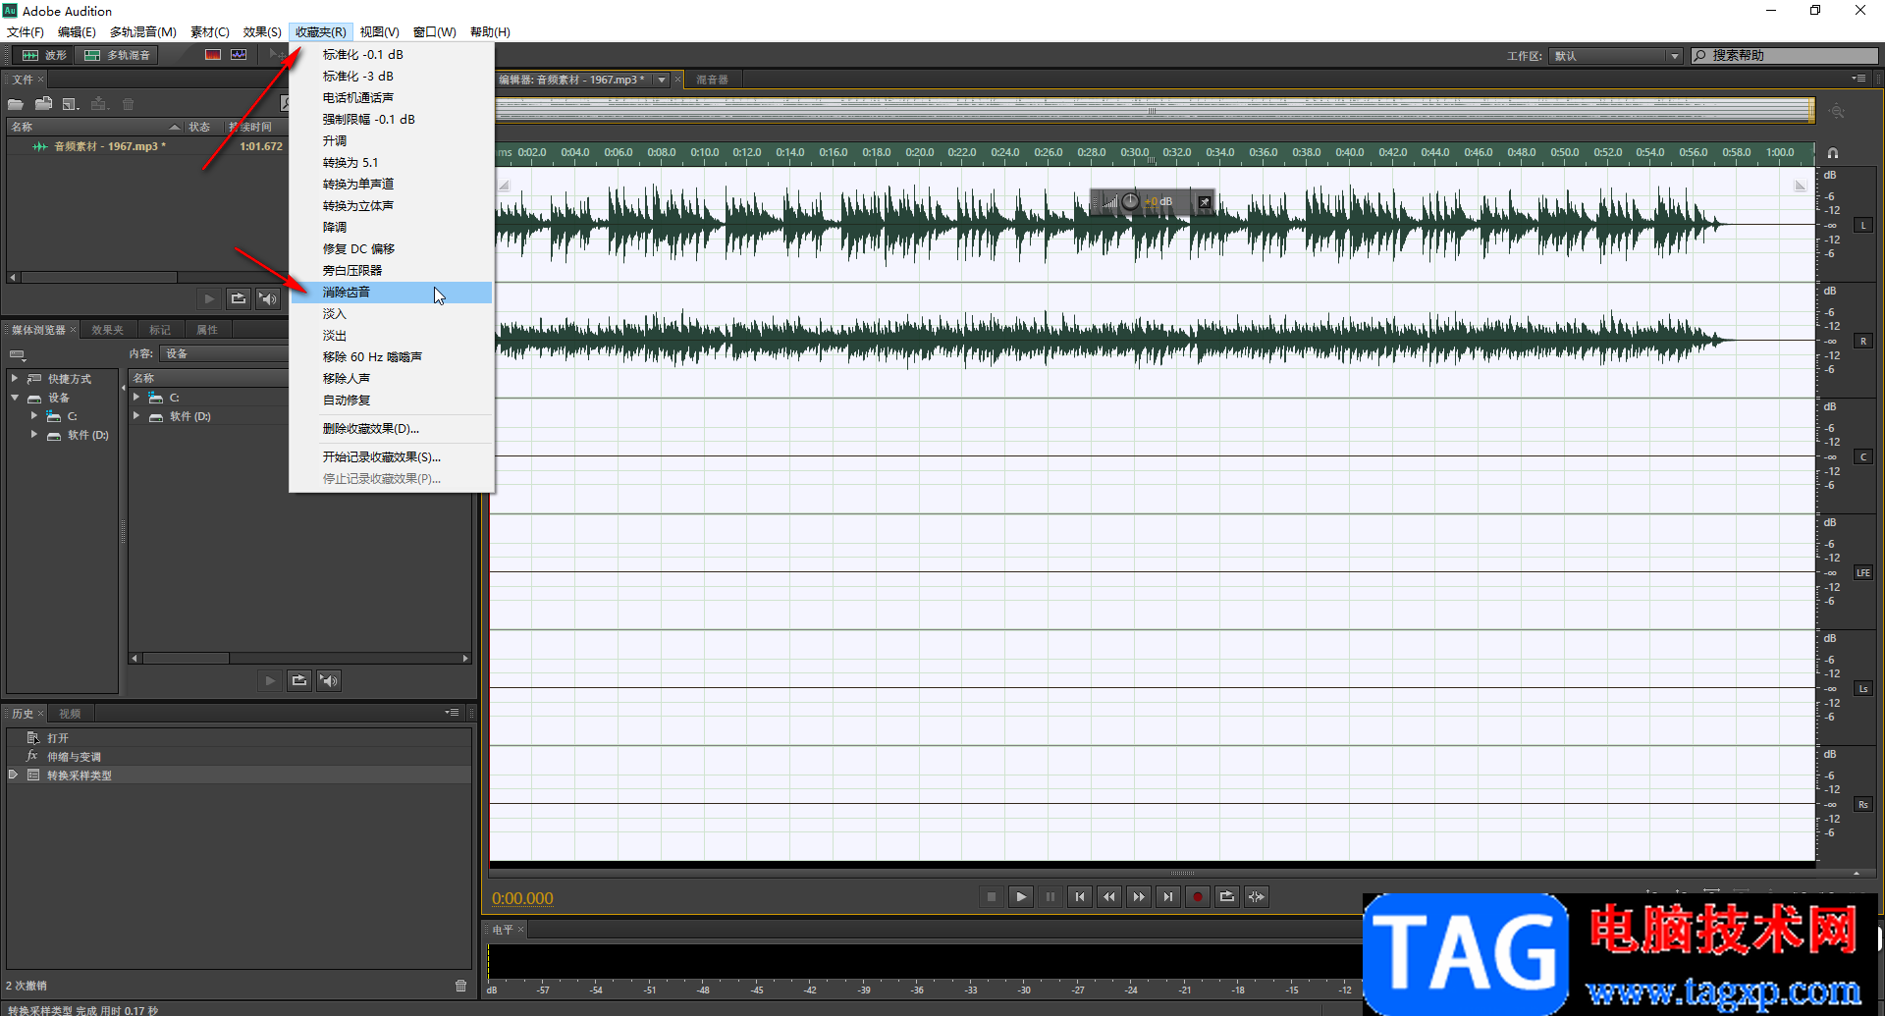
Task: Move playhead to previous marker
Action: click(x=1080, y=896)
